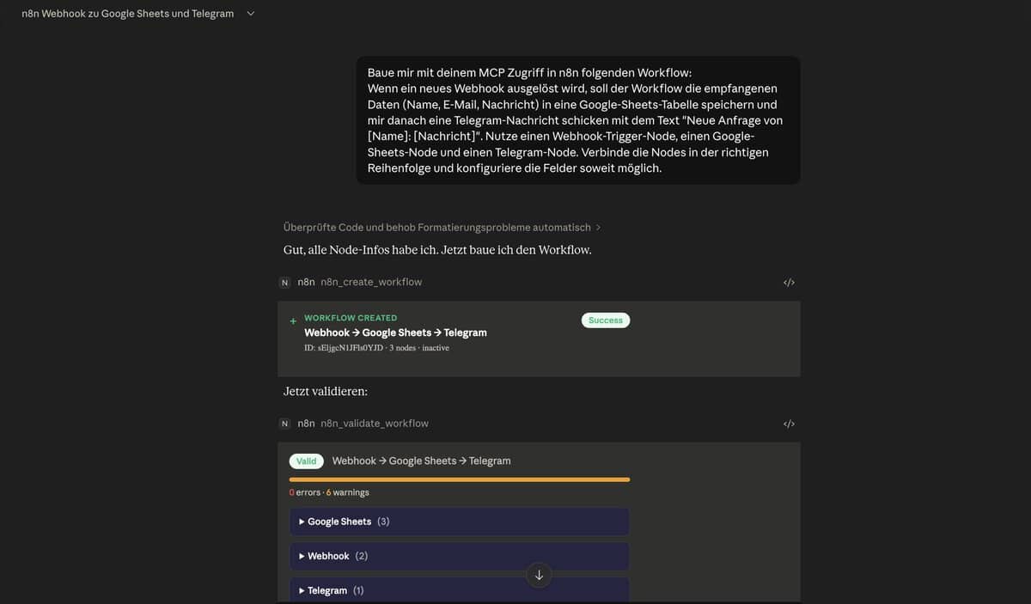The image size is (1031, 604).
Task: Click the '0 errors · 6 warnings' summary text
Action: pyautogui.click(x=329, y=492)
